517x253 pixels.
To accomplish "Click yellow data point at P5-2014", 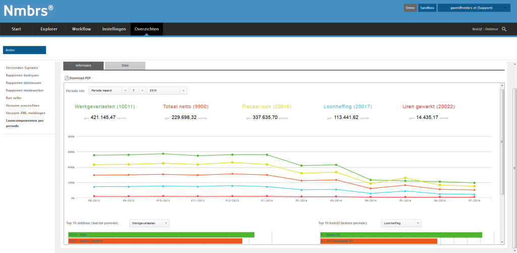I will pyautogui.click(x=405, y=178).
